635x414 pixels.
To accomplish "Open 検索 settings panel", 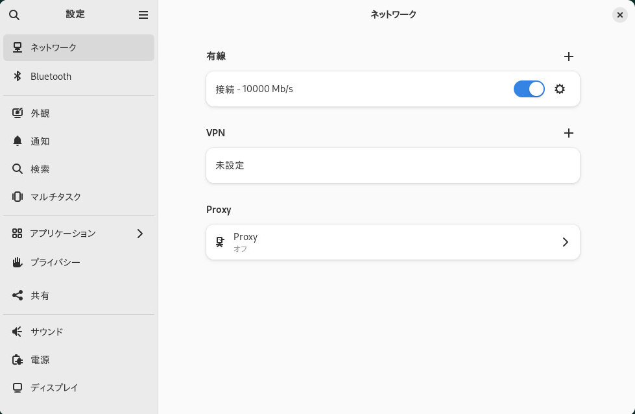I will click(x=40, y=169).
